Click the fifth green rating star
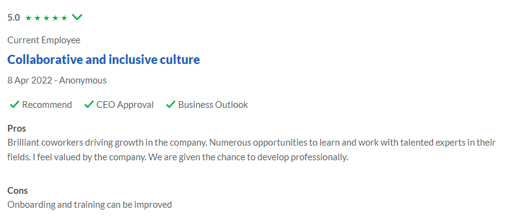This screenshot has height=223, width=522. 64,18
